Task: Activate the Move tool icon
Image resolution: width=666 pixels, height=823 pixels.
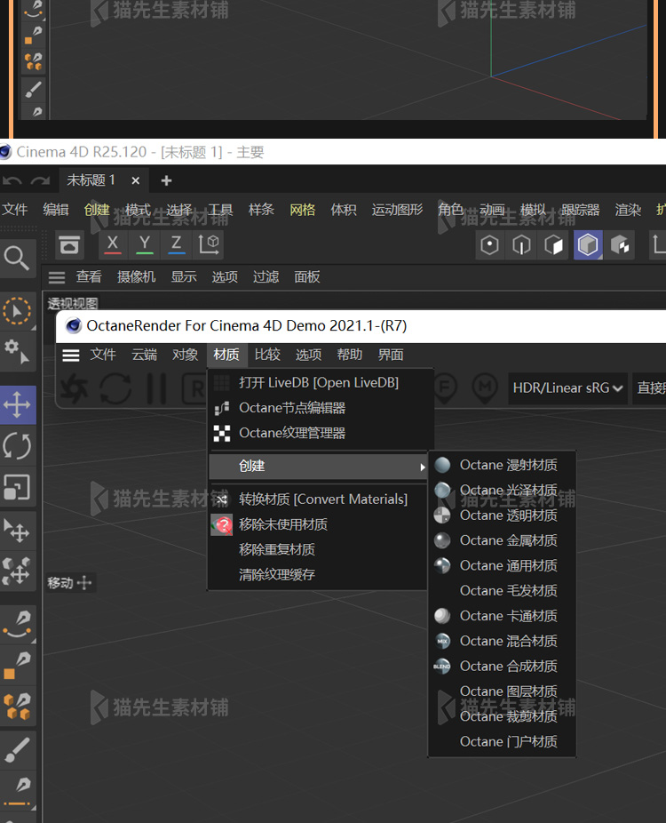Action: 17,404
